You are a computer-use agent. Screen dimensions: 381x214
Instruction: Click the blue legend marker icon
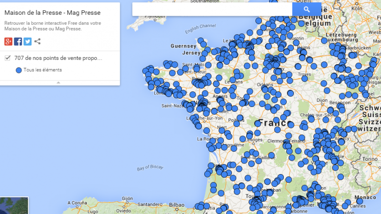tap(19, 70)
